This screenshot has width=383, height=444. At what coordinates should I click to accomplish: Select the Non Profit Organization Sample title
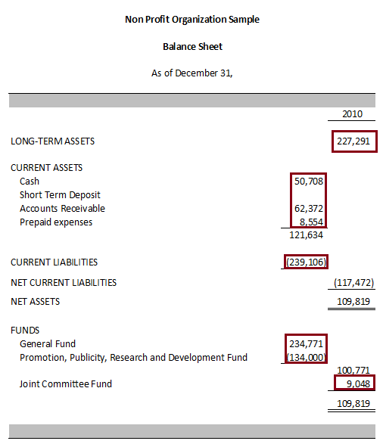(192, 20)
